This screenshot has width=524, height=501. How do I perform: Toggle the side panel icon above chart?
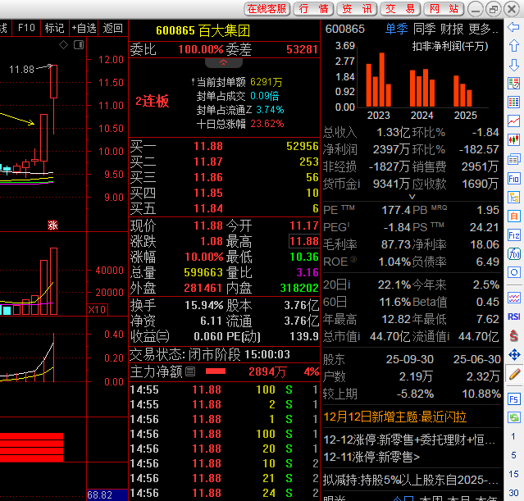(79, 44)
